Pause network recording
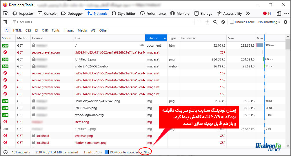Image resolution: width=291 pixels, height=156 pixels. 199,22
